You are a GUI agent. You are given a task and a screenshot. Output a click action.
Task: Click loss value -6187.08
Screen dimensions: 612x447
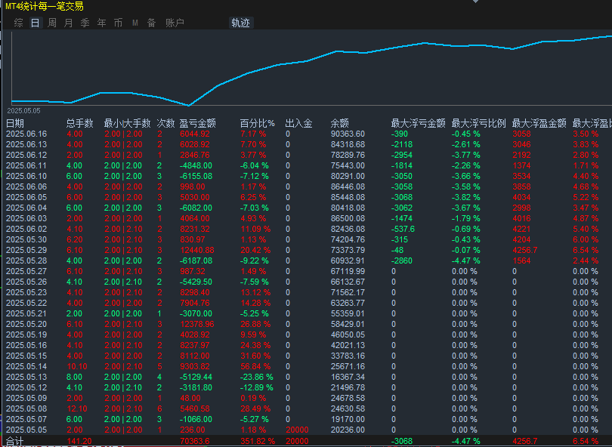pyautogui.click(x=196, y=261)
